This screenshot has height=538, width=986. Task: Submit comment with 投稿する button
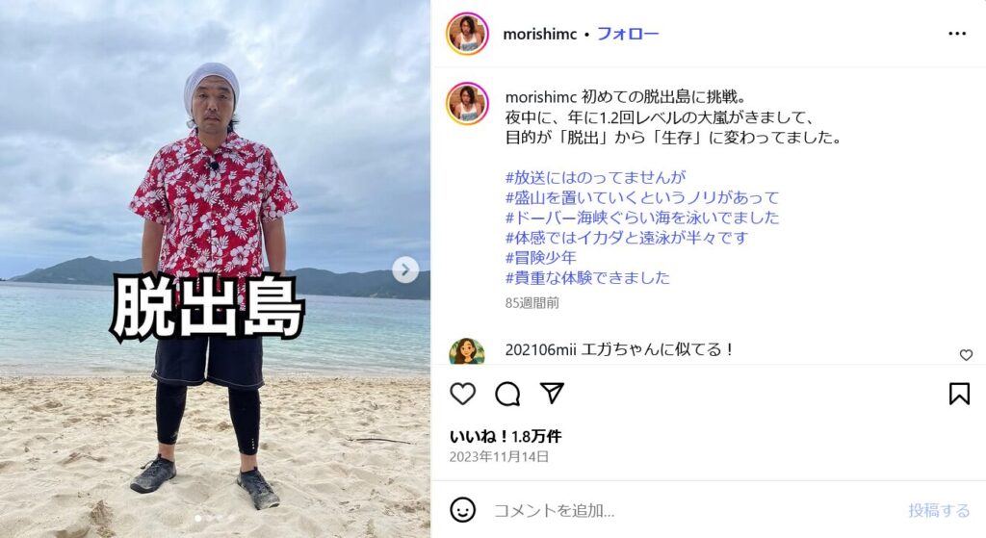(x=939, y=510)
